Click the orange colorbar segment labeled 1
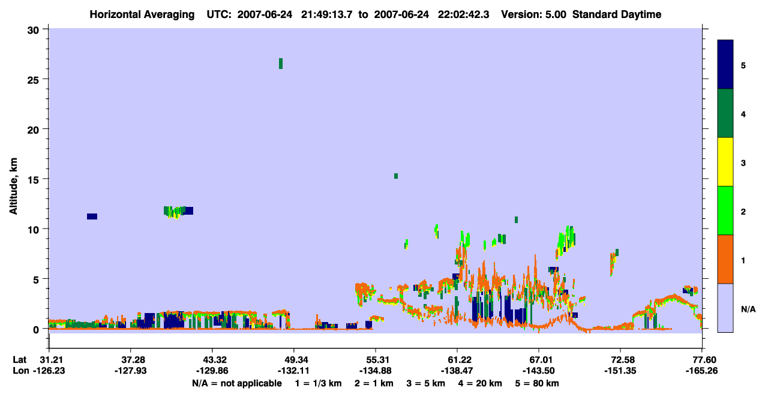Viewport: 780px width, 400px height. (725, 259)
